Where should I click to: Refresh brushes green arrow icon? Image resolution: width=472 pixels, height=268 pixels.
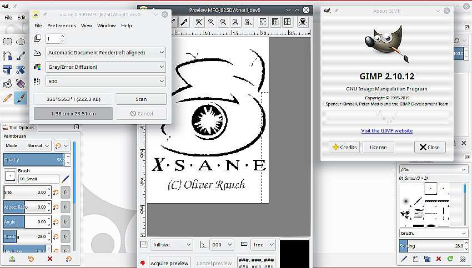click(450, 259)
